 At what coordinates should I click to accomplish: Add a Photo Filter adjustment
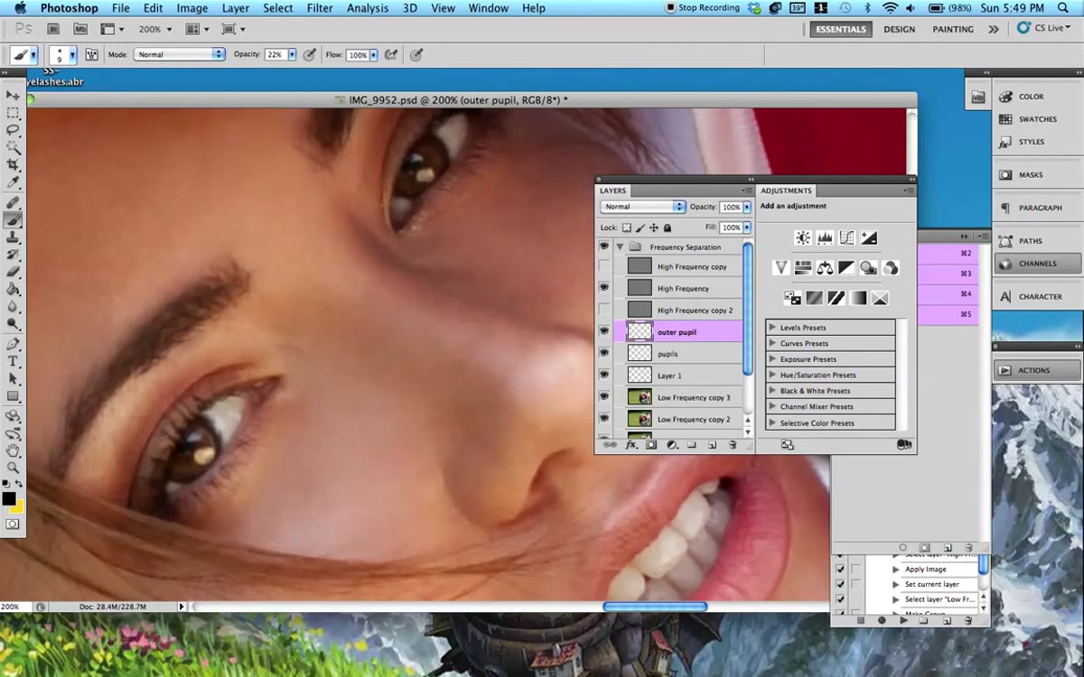point(868,268)
